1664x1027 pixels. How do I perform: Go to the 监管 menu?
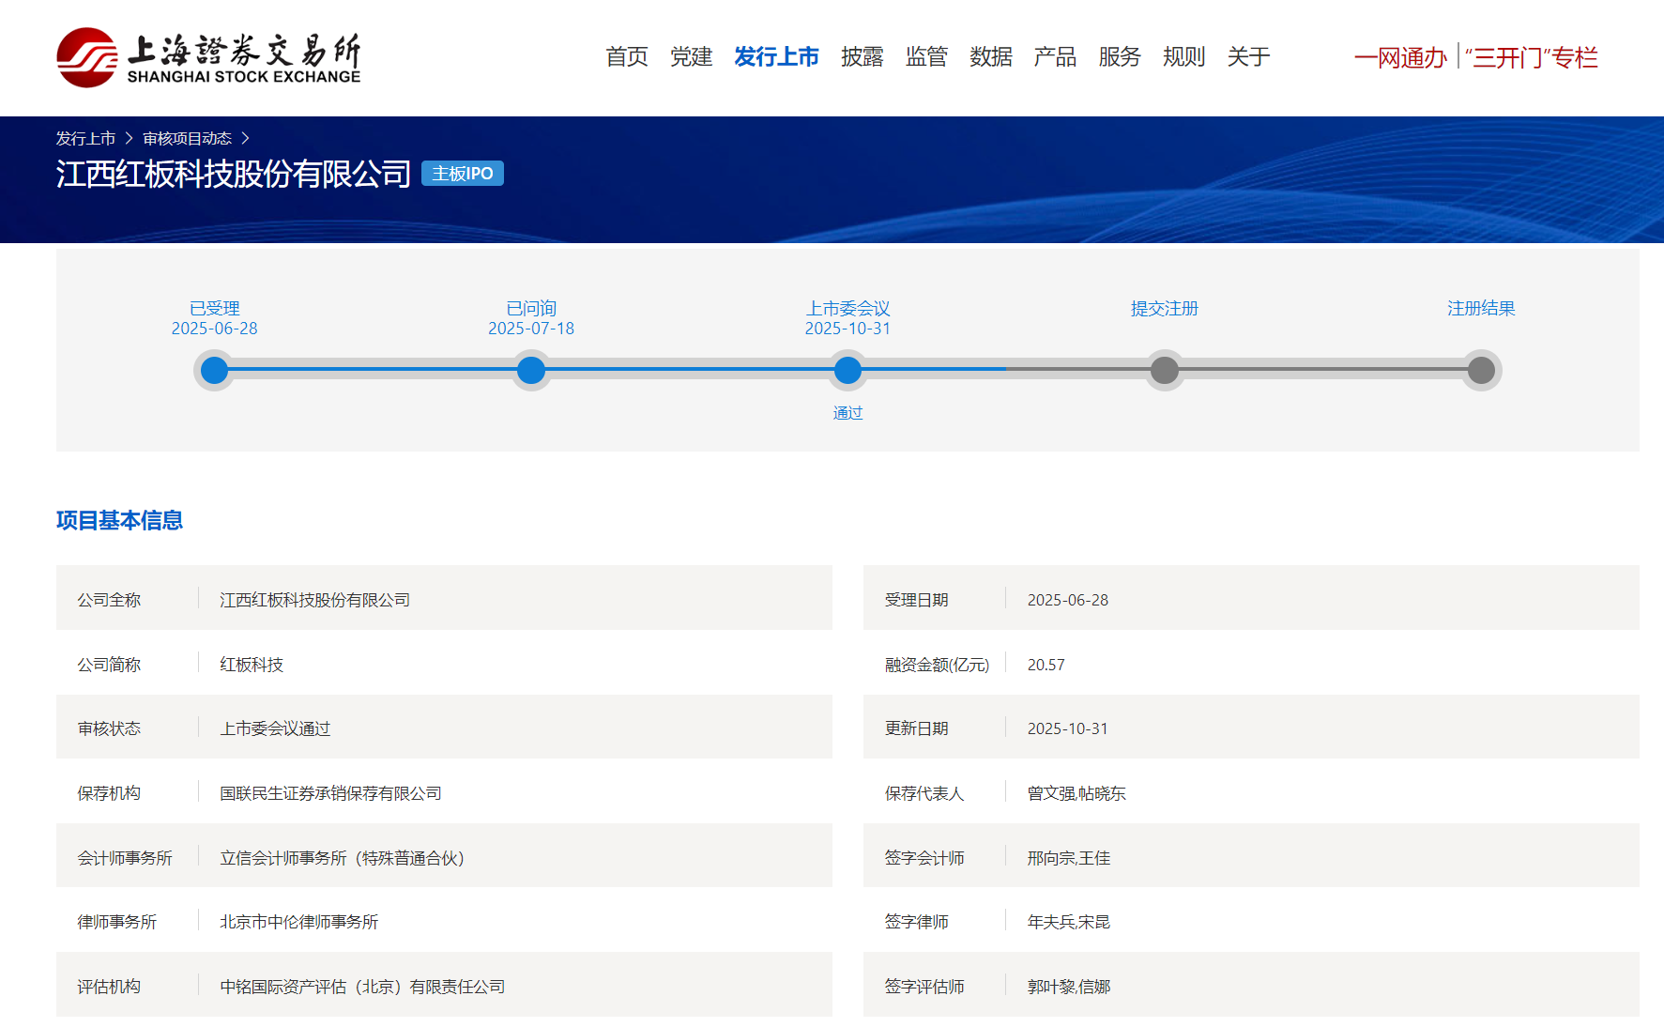pyautogui.click(x=926, y=57)
